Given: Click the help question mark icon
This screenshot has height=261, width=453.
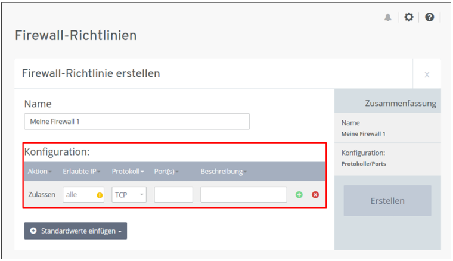Looking at the screenshot, I should [x=429, y=17].
